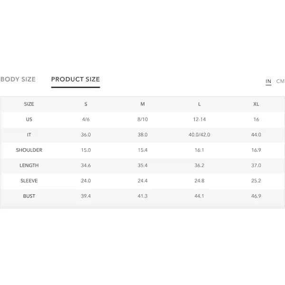Switch to the BODY SIZE tab
This screenshot has width=285, height=285.
pyautogui.click(x=18, y=79)
